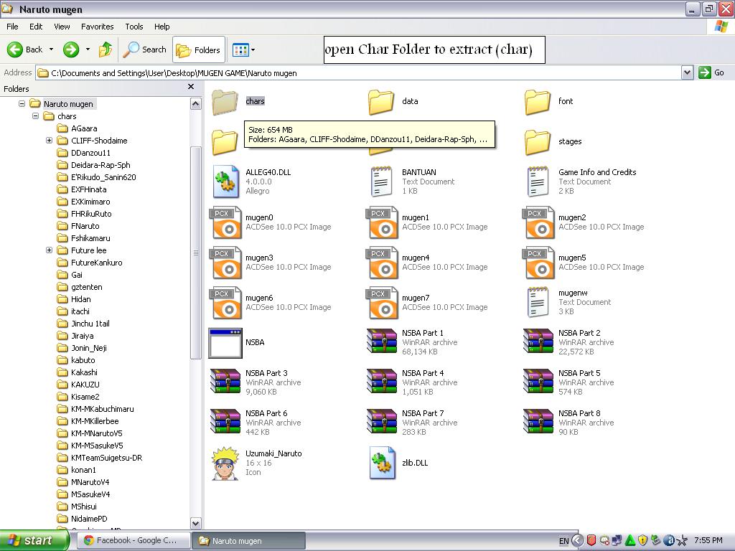Click the Forward navigation arrow
The image size is (735, 551).
coord(71,50)
